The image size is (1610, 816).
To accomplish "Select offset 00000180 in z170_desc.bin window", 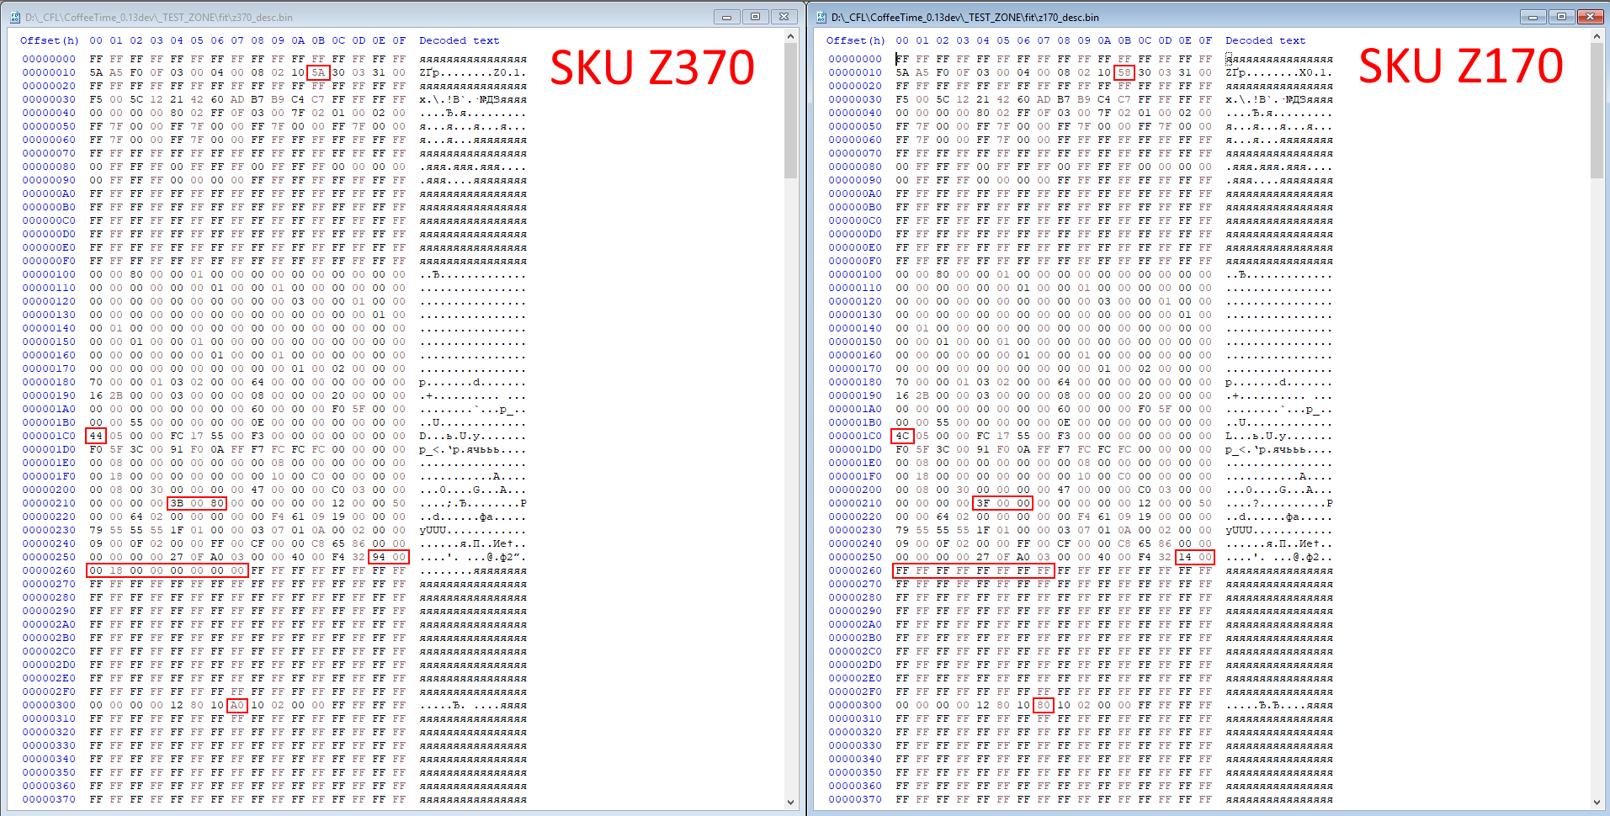I will [x=855, y=382].
